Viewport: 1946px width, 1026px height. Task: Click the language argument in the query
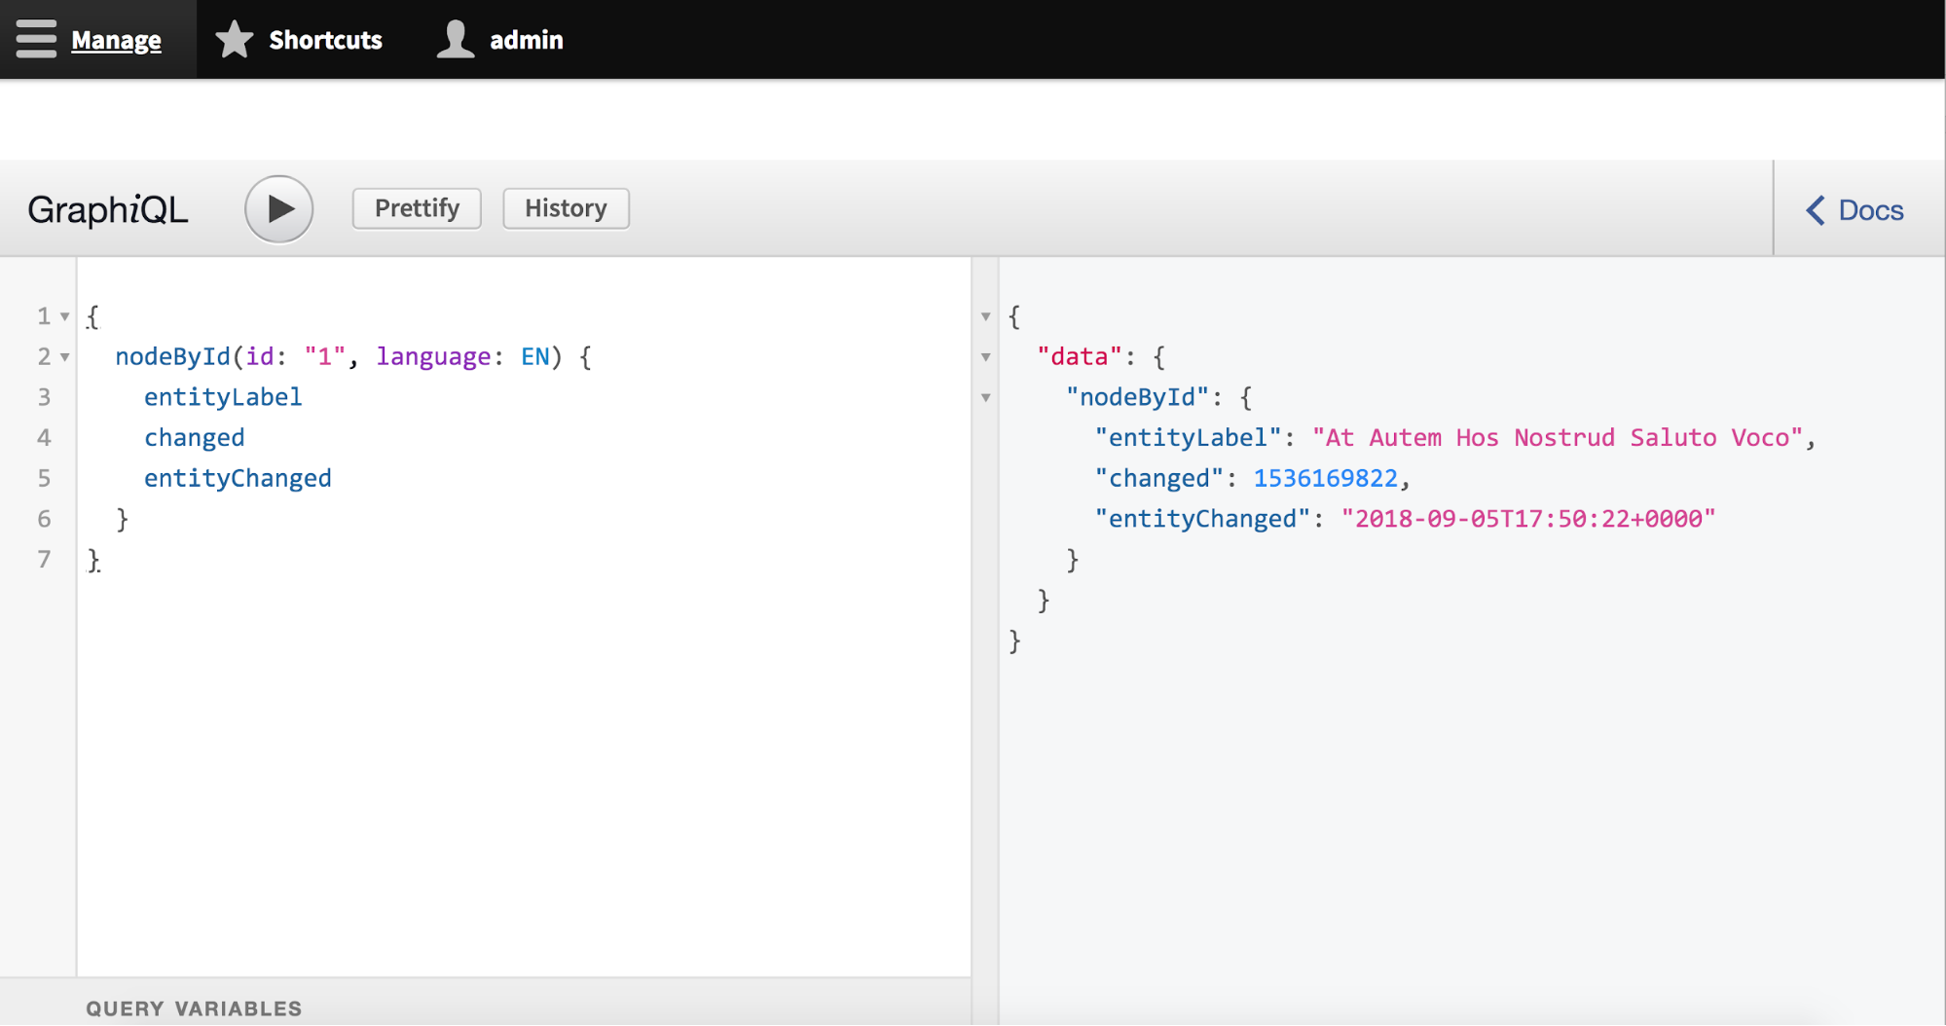(x=433, y=357)
